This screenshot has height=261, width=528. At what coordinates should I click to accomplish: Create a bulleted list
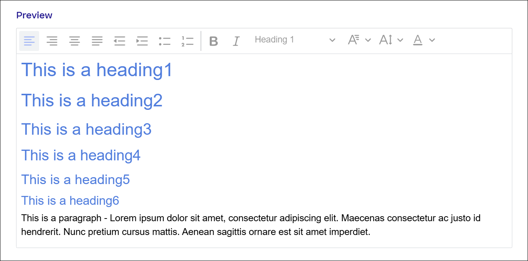pos(164,40)
